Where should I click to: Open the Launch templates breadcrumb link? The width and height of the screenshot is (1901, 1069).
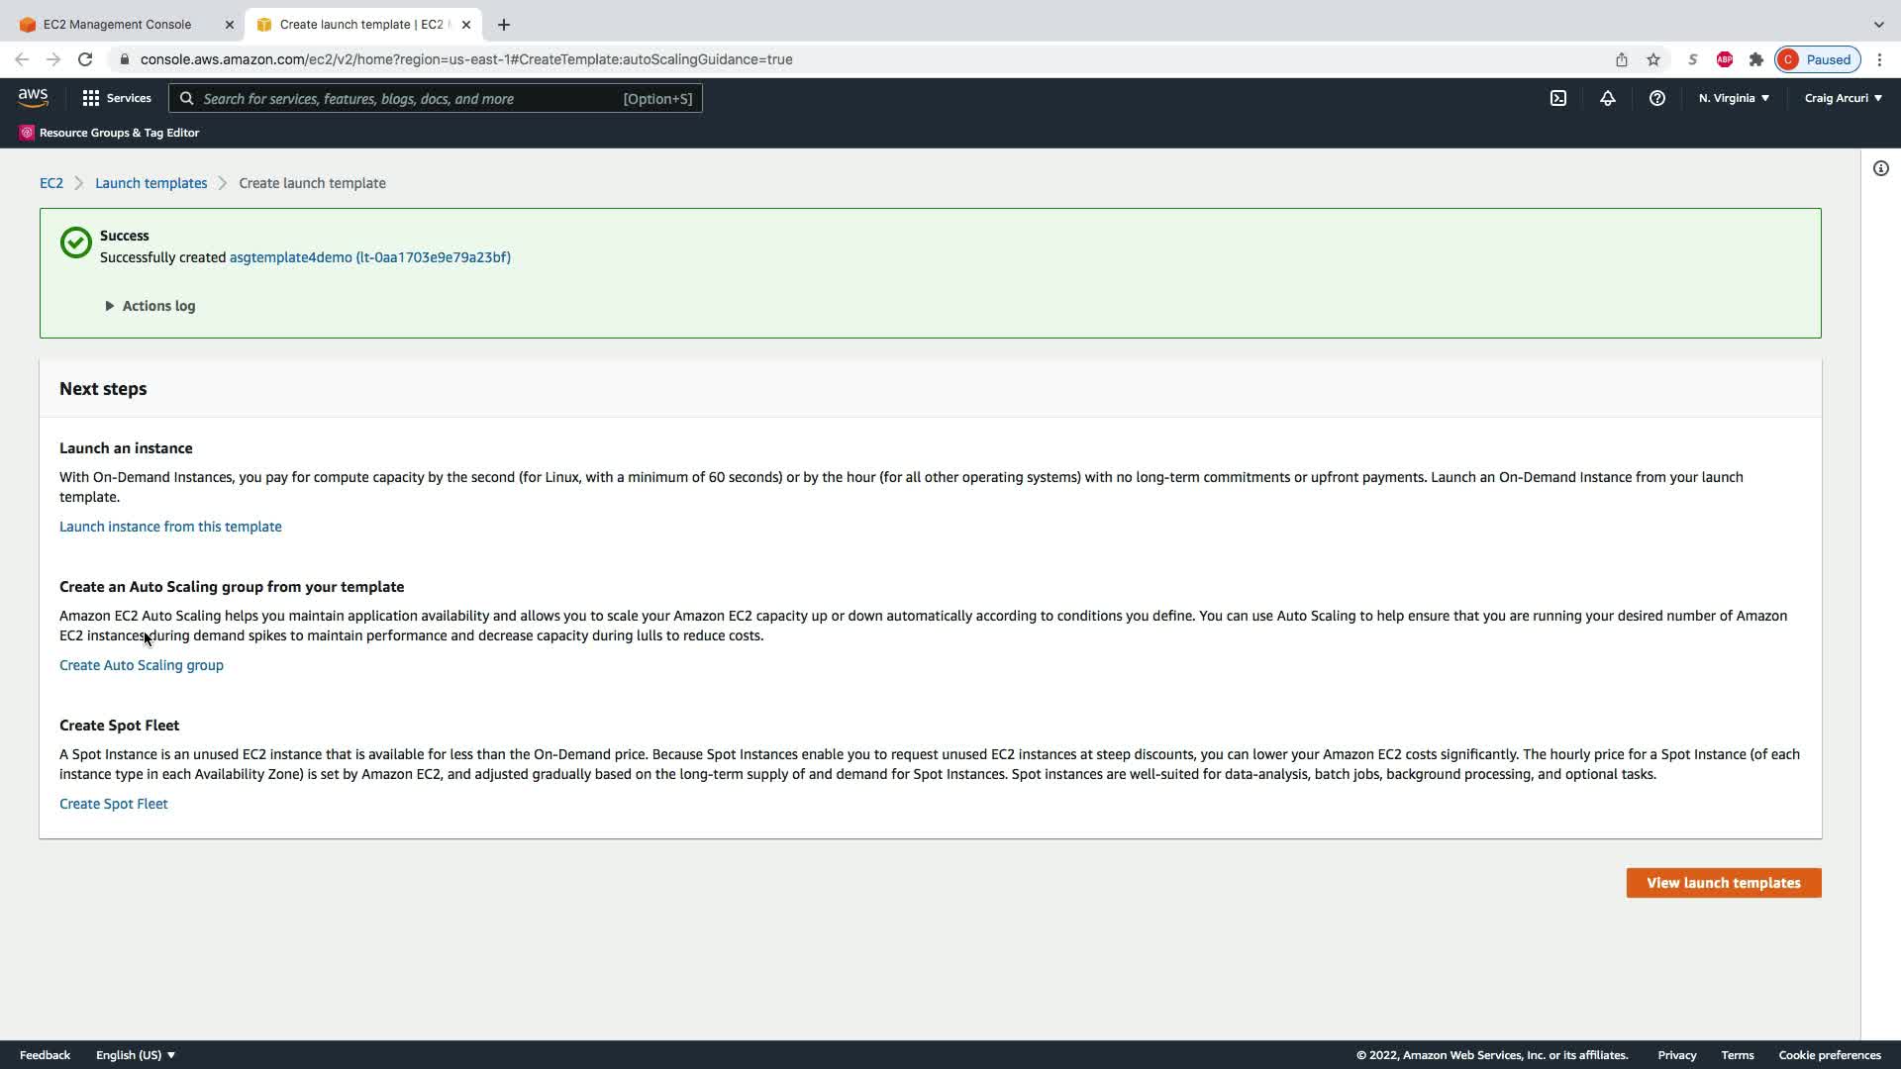[x=150, y=183]
